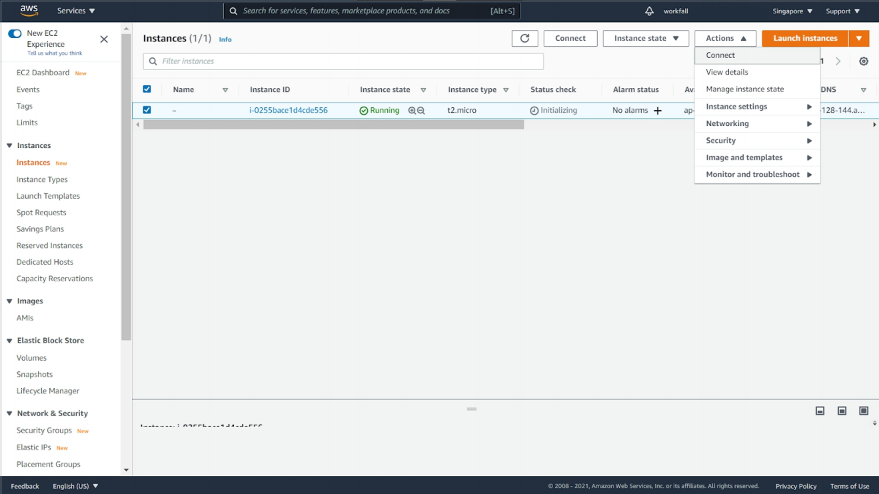Open Volumes under Elastic Block Store
This screenshot has width=879, height=494.
click(x=31, y=358)
